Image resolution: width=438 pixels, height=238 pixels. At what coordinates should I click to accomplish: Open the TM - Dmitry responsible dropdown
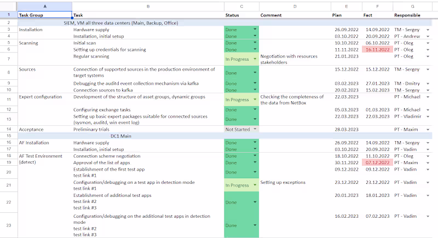428,83
